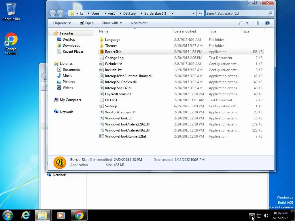Open Downloads in the navigation pane

(x=71, y=45)
